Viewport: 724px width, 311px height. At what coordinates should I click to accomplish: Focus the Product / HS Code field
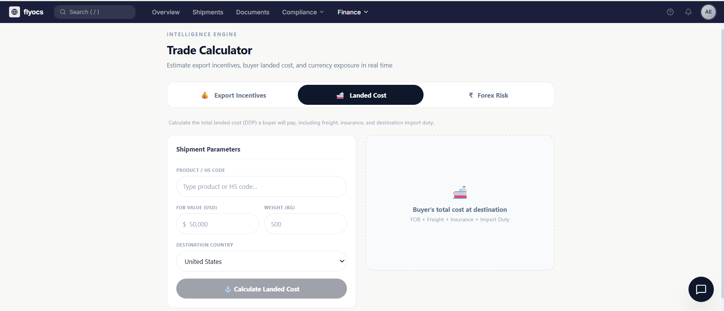(261, 187)
